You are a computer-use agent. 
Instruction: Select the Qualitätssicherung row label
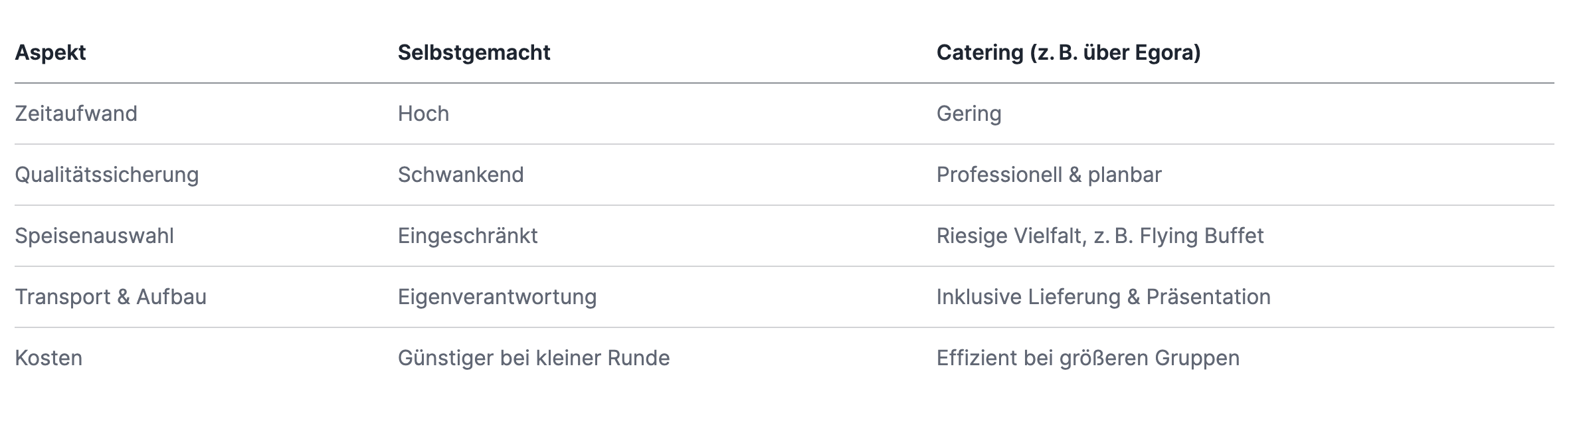pos(107,175)
